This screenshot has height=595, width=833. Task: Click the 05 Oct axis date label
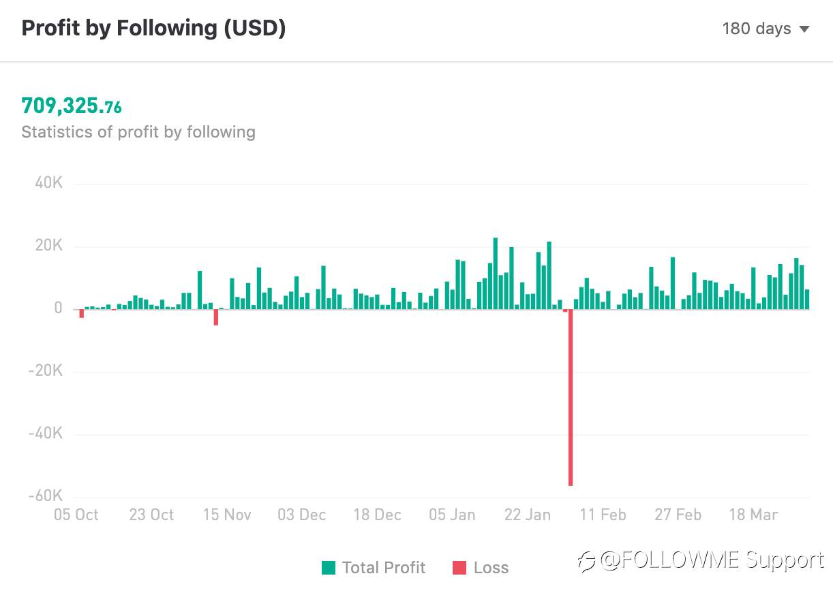[x=76, y=515]
